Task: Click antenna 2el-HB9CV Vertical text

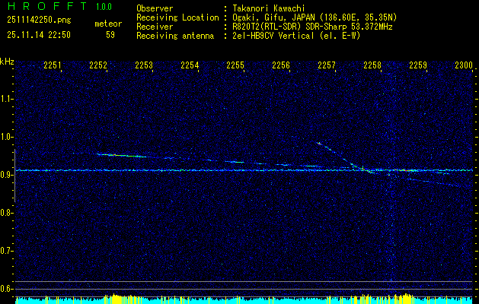Action: pyautogui.click(x=296, y=36)
